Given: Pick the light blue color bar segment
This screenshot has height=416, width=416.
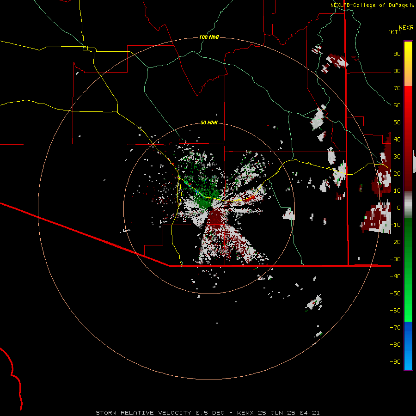Looking at the screenshot, I should (x=408, y=358).
